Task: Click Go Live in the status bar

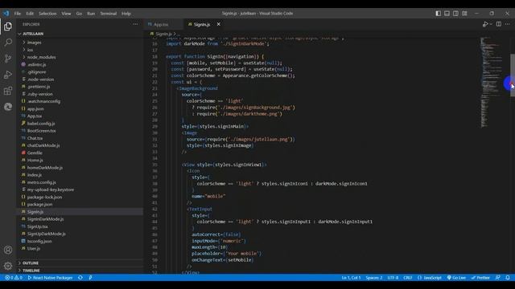Action: [456, 278]
